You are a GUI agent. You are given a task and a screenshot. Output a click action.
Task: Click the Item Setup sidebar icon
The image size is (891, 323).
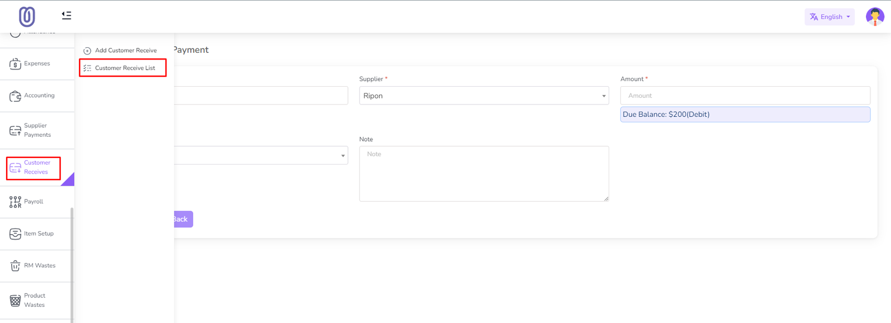coord(15,234)
